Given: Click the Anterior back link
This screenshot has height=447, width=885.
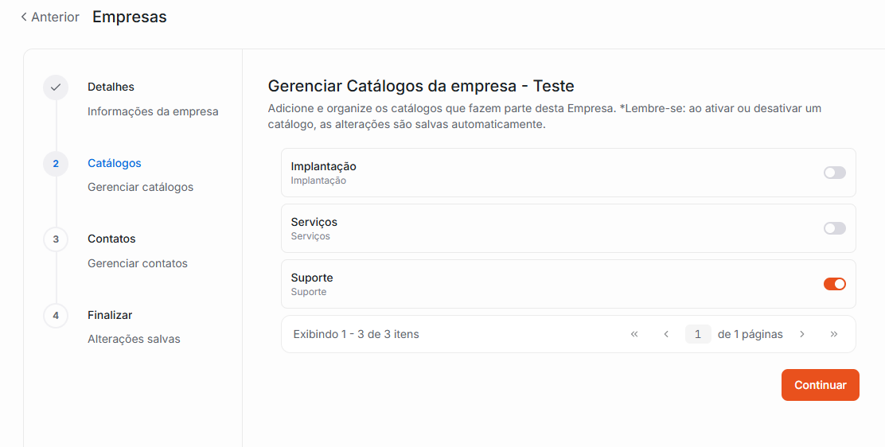Looking at the screenshot, I should (x=49, y=17).
